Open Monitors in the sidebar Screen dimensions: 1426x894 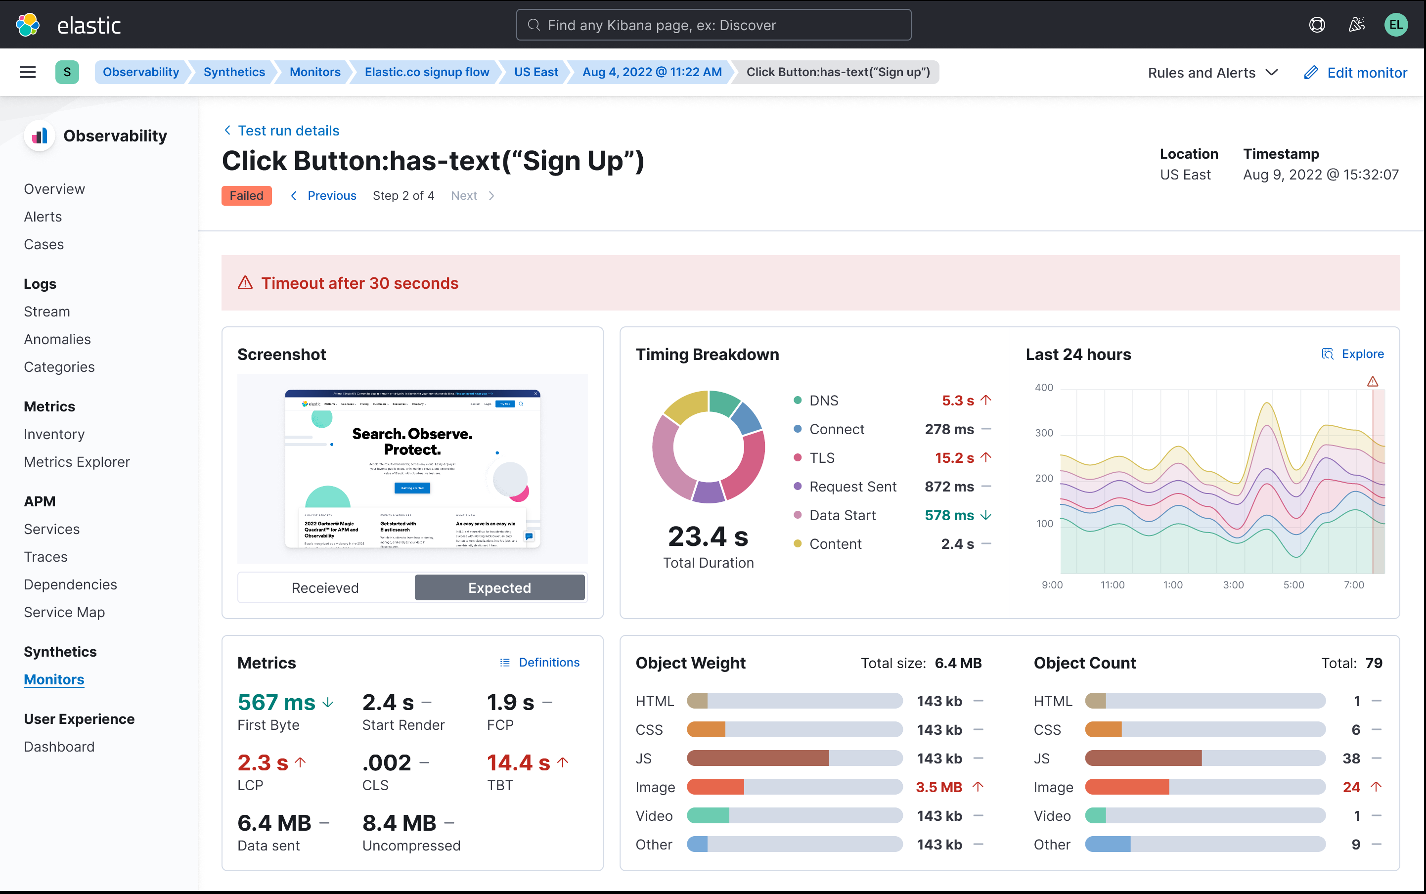(x=54, y=679)
